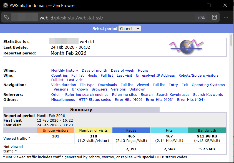This screenshot has height=163, width=234.
Task: Open Error Hits (400) link
Action: point(128,100)
